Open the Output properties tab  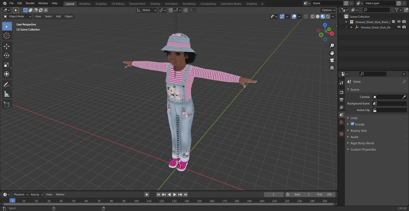tap(341, 100)
